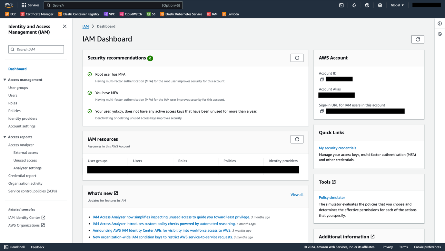Open Terms link in footer
Image resolution: width=445 pixels, height=251 pixels.
(403, 247)
